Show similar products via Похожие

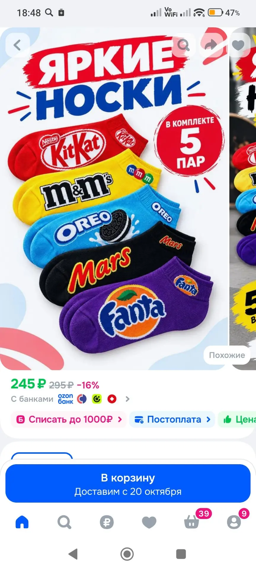pyautogui.click(x=227, y=355)
